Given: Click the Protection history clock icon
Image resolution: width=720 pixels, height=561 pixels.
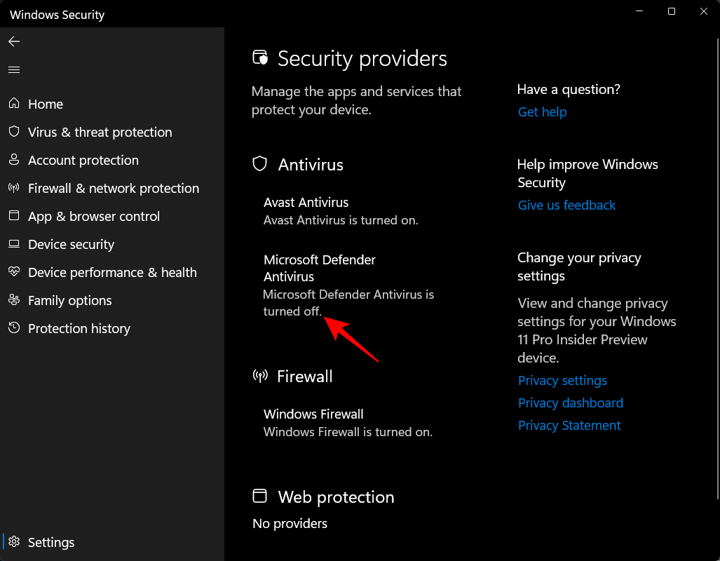Looking at the screenshot, I should click(x=14, y=328).
